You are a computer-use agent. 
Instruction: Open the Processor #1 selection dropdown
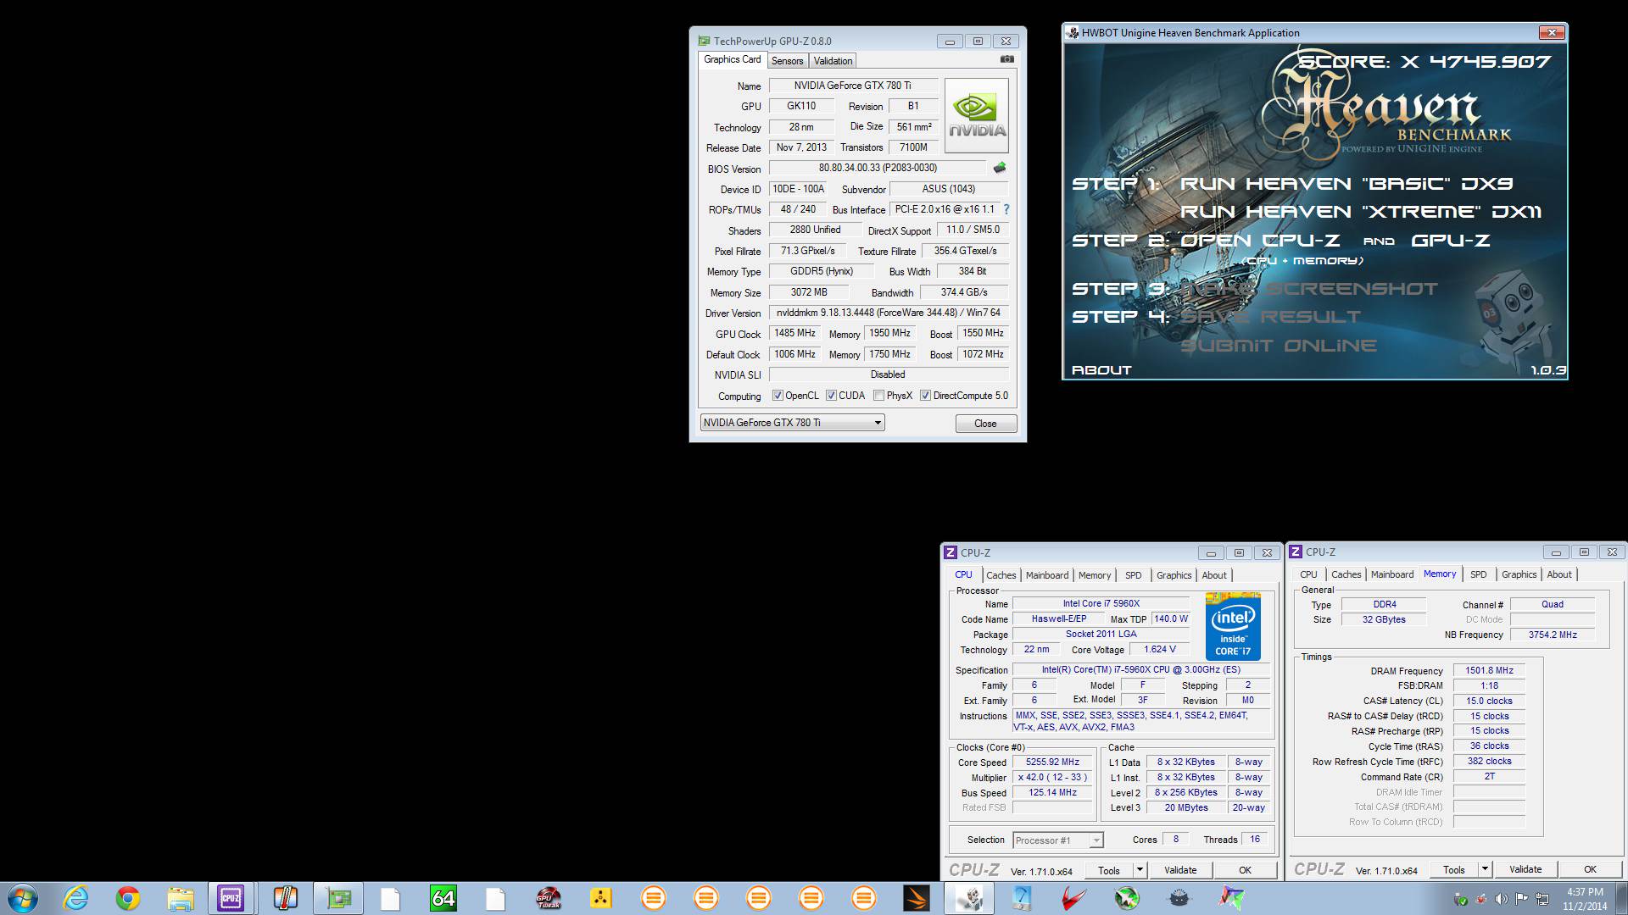pyautogui.click(x=1058, y=840)
